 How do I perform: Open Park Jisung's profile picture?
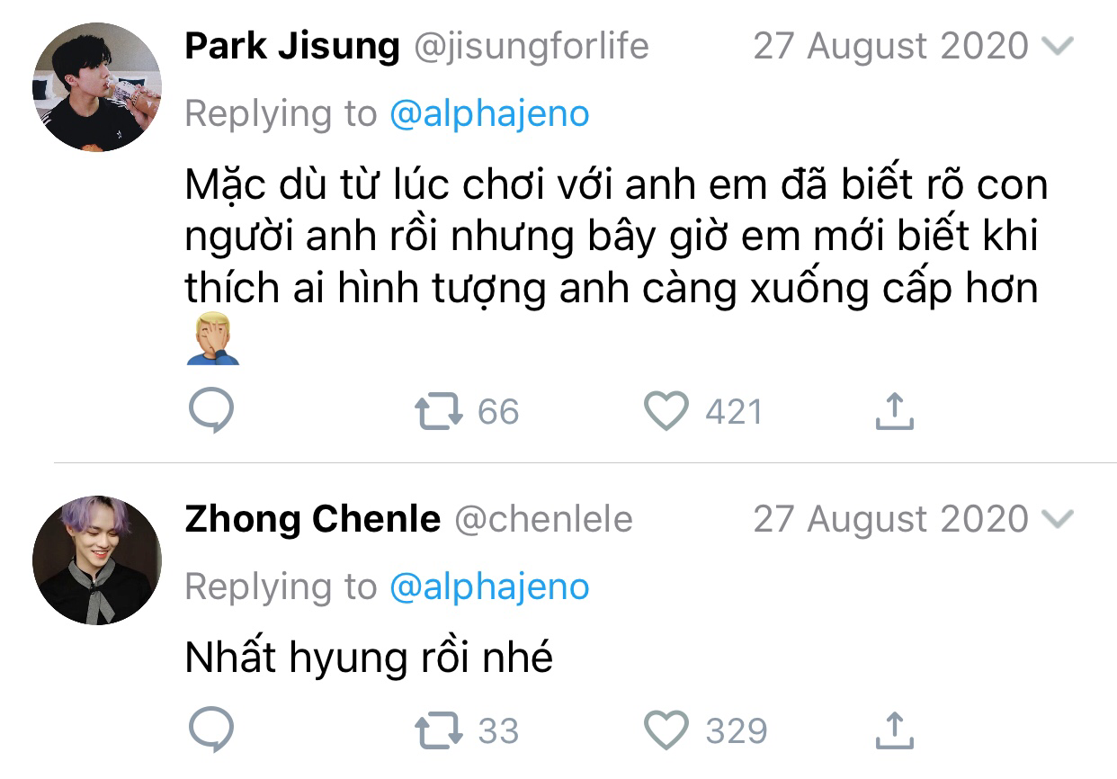[x=97, y=87]
